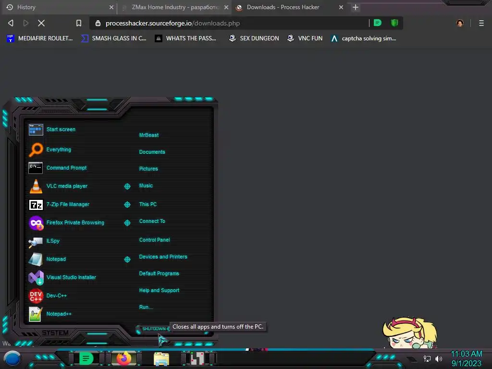Open Pictures folder link

point(148,169)
